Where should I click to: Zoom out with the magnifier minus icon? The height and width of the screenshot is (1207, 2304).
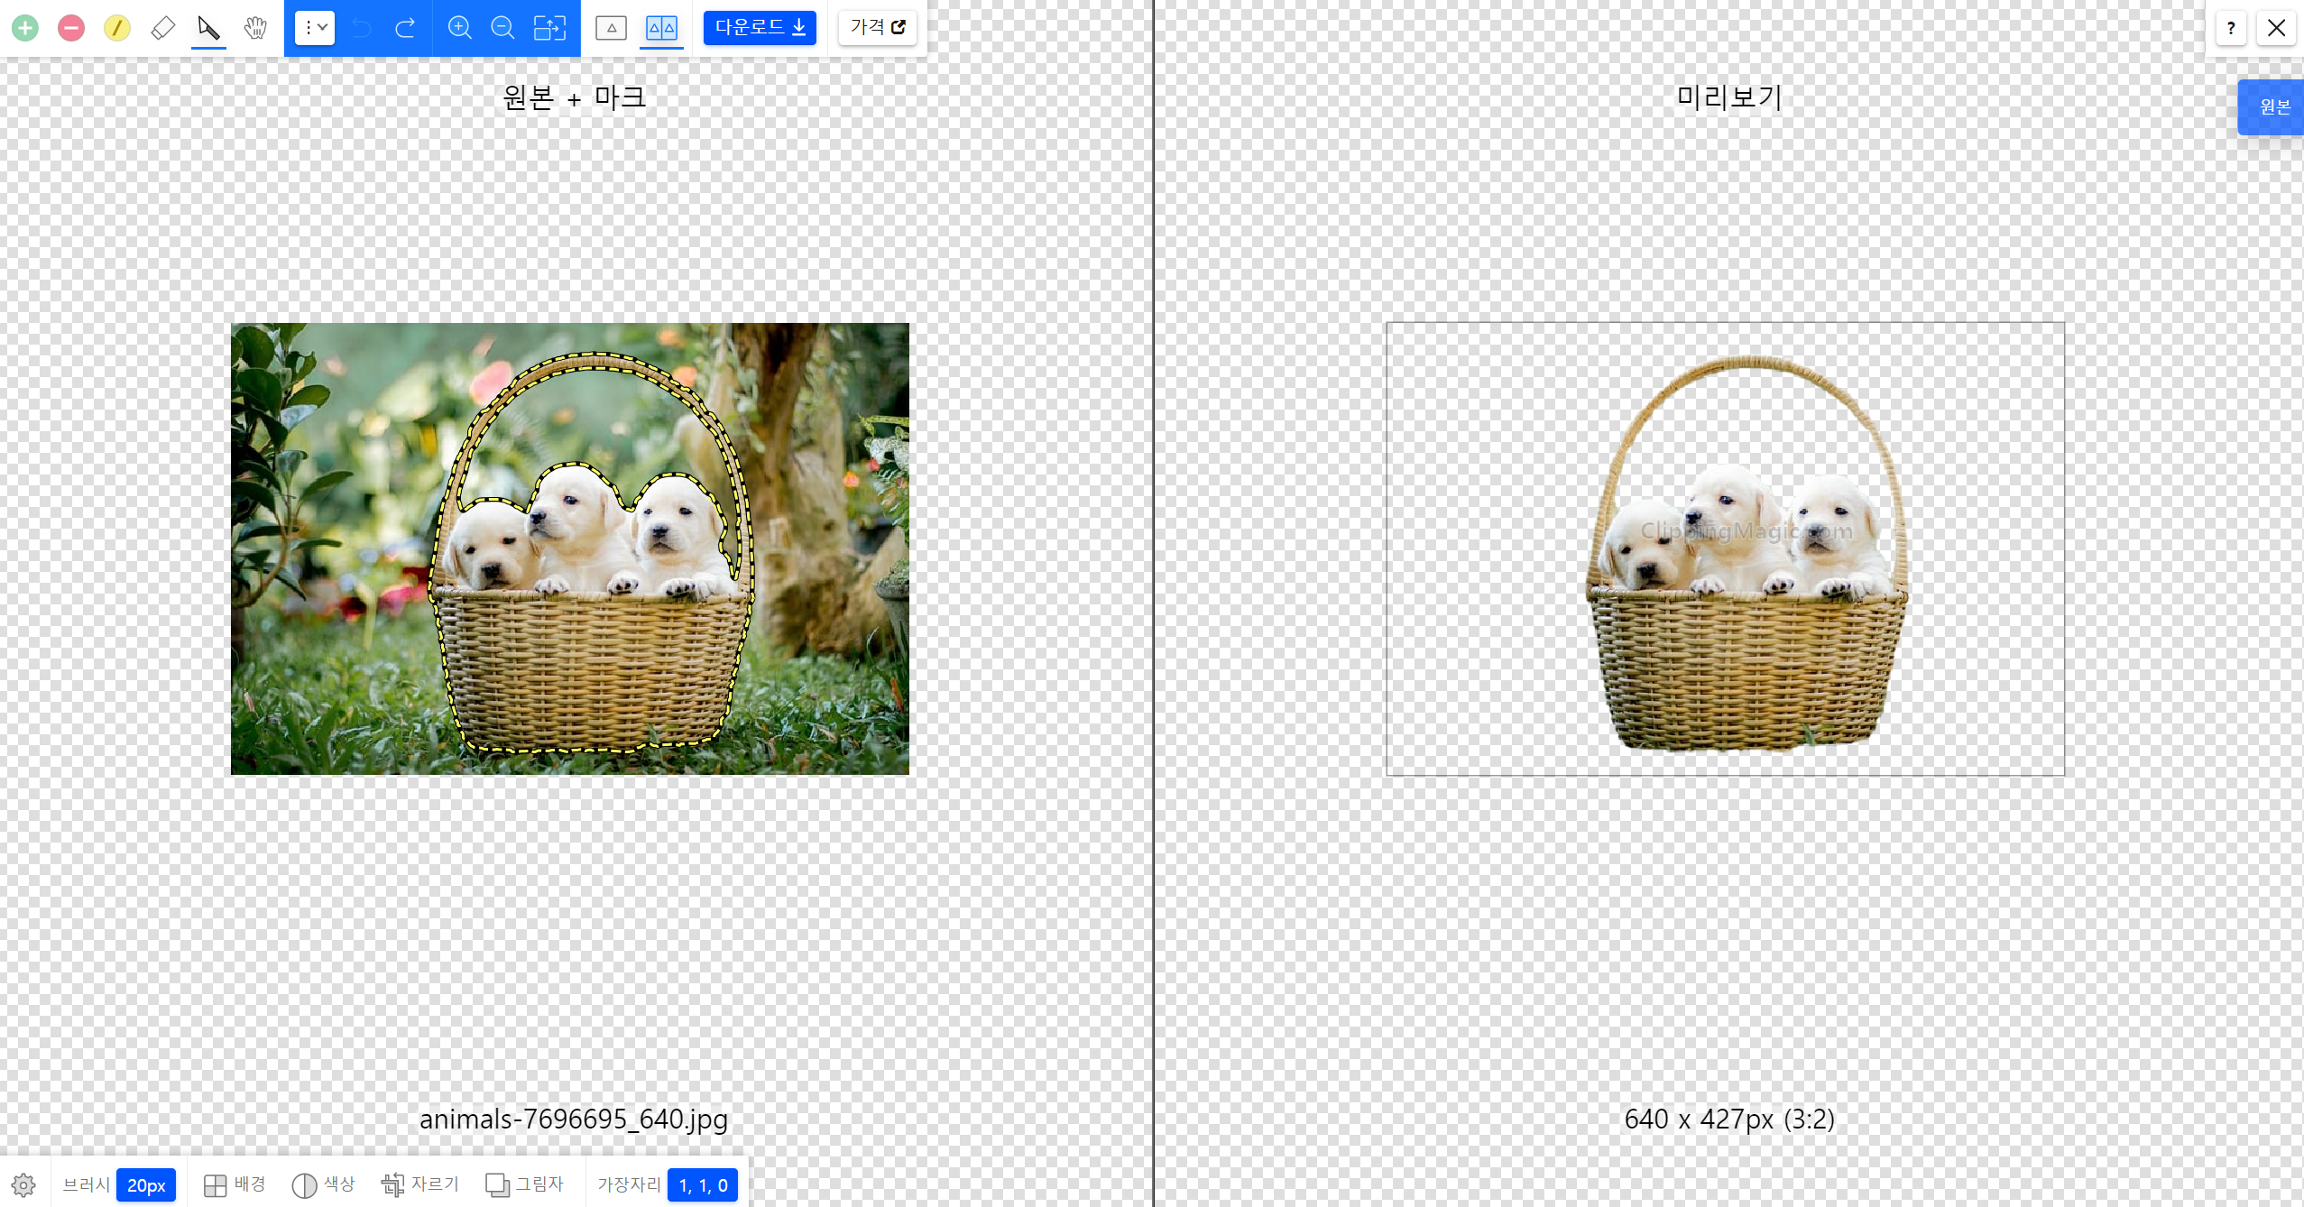click(502, 28)
